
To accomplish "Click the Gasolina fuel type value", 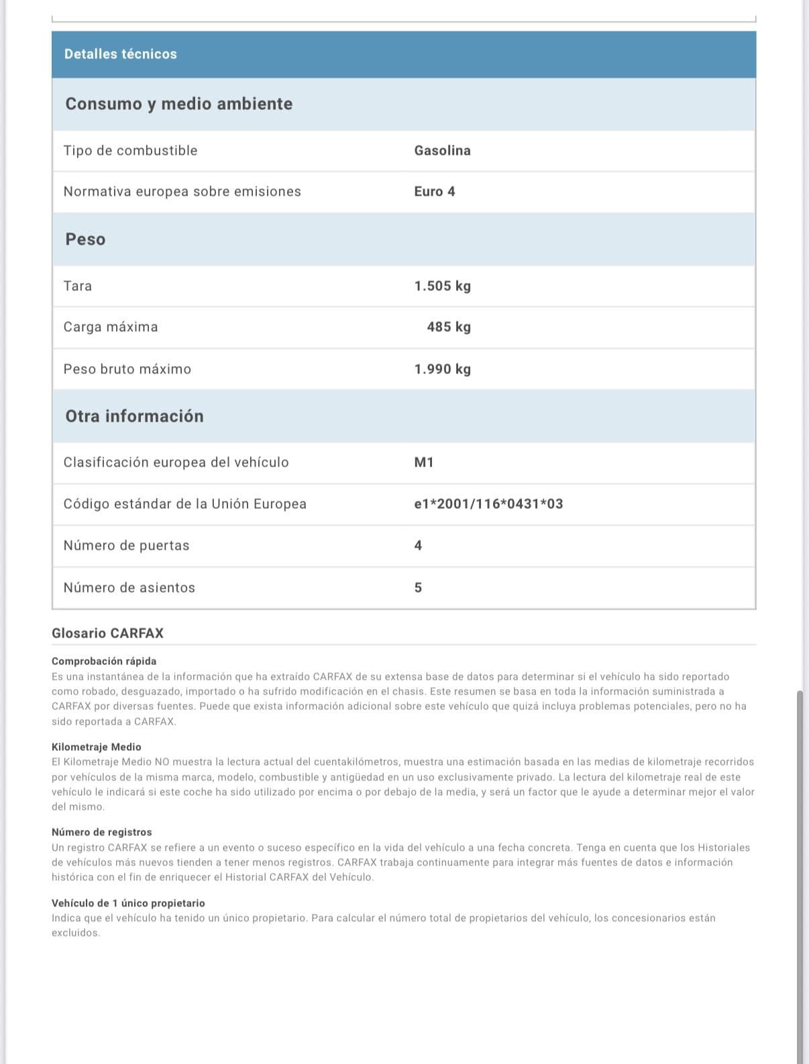I will click(x=442, y=151).
